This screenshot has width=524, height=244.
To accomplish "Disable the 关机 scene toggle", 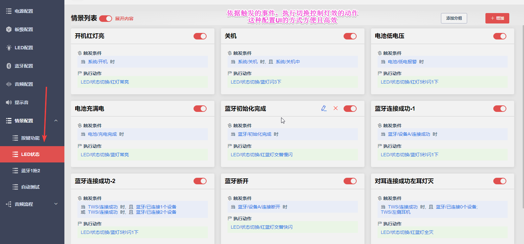I will 350,36.
